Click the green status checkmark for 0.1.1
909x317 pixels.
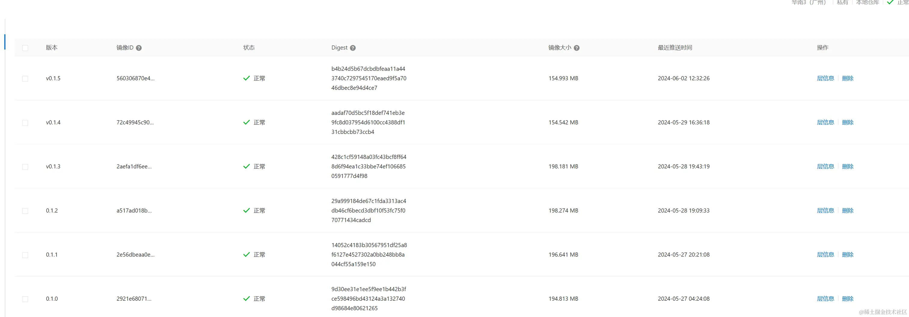246,254
